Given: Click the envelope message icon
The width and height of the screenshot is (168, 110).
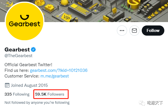Looking at the screenshot, I should click(134, 31).
